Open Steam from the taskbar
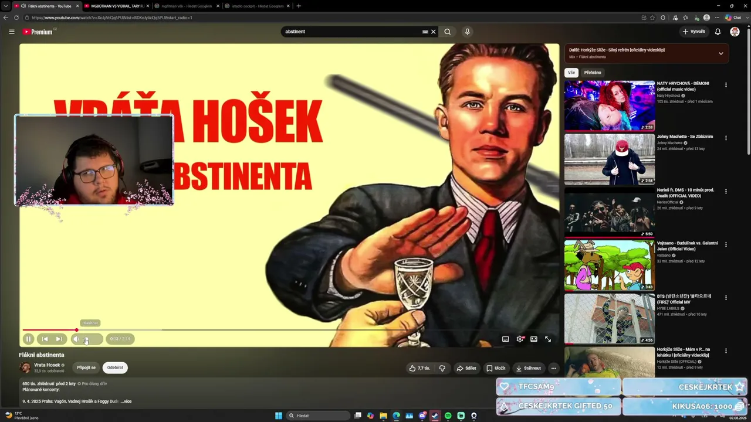 point(435,416)
